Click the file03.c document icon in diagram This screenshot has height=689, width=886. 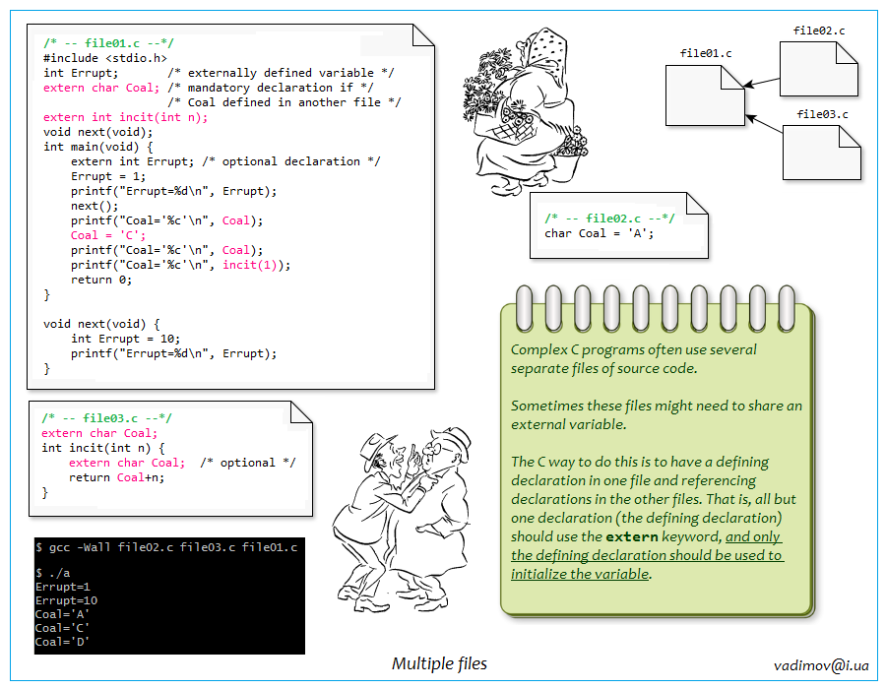click(x=822, y=153)
